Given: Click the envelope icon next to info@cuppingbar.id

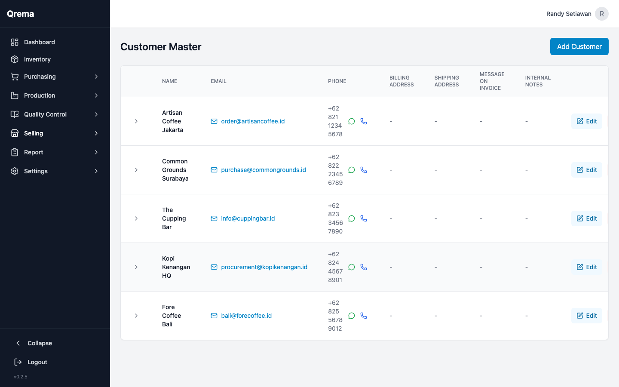Looking at the screenshot, I should pos(214,218).
